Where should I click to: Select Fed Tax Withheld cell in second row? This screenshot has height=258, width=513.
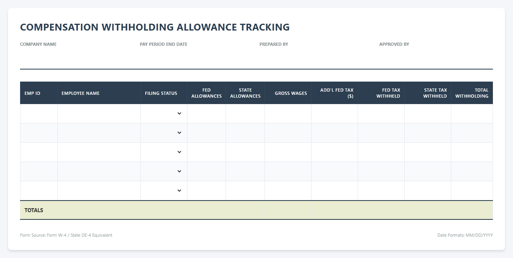click(x=381, y=133)
